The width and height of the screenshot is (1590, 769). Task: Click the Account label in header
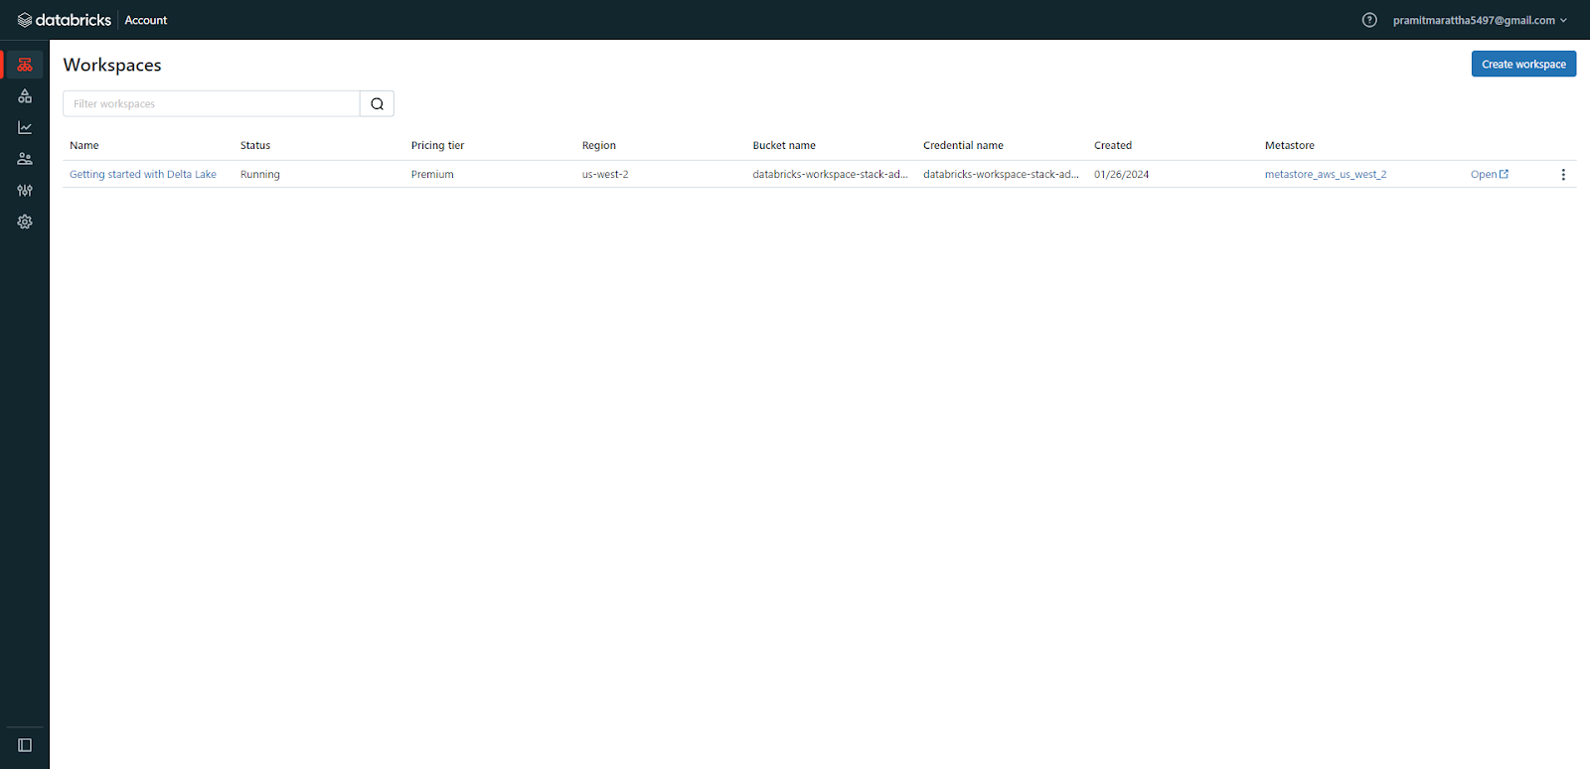(146, 20)
